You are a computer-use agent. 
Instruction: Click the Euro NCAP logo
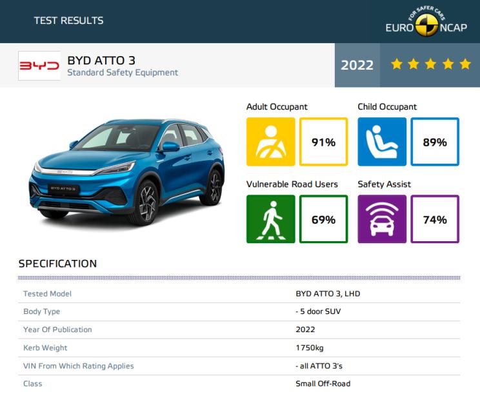pos(426,21)
